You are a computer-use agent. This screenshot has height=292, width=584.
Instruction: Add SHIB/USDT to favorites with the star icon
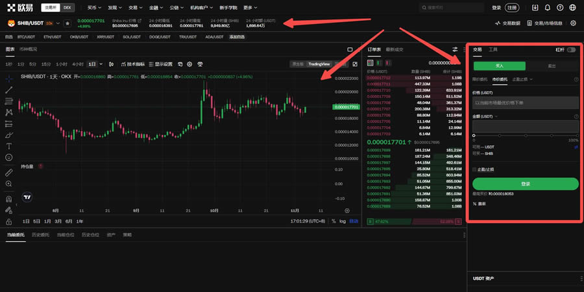point(67,23)
